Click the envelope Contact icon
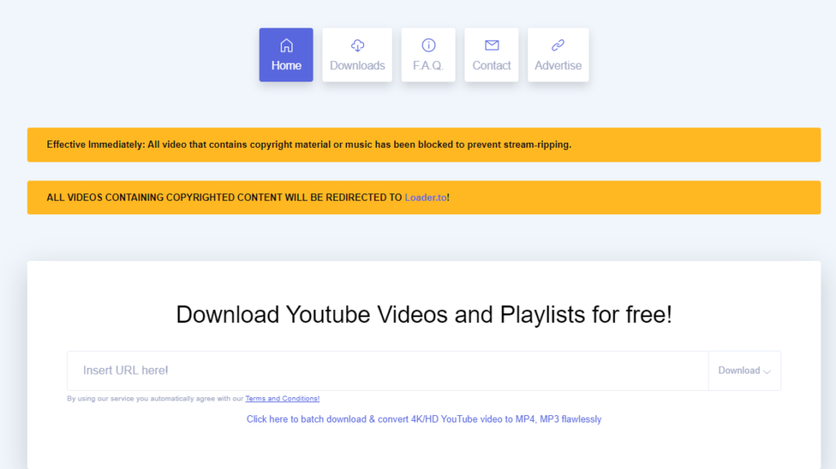The height and width of the screenshot is (469, 836). click(491, 46)
